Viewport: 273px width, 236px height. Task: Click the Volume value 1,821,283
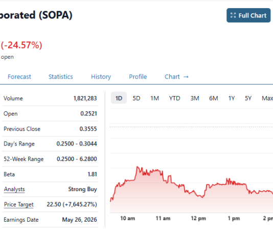coord(85,98)
